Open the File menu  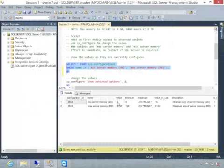pyautogui.click(x=3, y=7)
